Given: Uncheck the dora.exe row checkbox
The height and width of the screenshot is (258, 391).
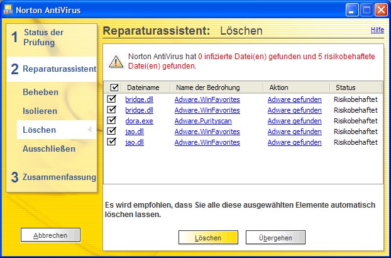Looking at the screenshot, I should [111, 121].
